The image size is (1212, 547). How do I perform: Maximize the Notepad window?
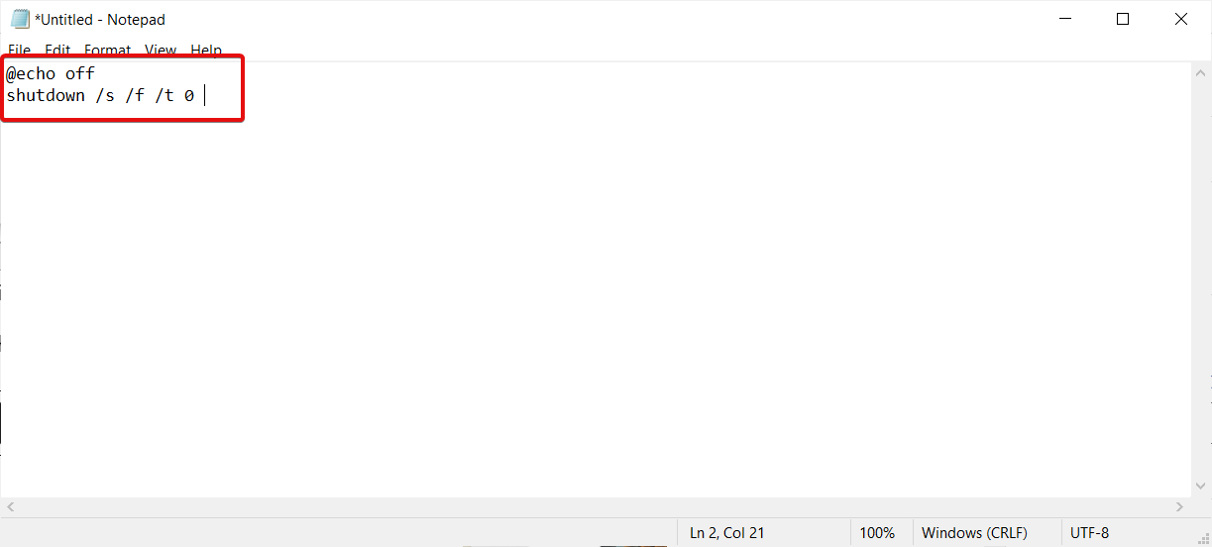point(1123,19)
